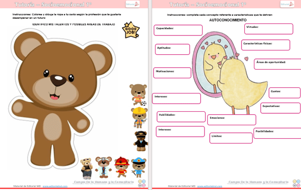The height and width of the screenshot is (190, 301).
Task: Choose the pilot bear in black uniform
Action: pyautogui.click(x=141, y=141)
